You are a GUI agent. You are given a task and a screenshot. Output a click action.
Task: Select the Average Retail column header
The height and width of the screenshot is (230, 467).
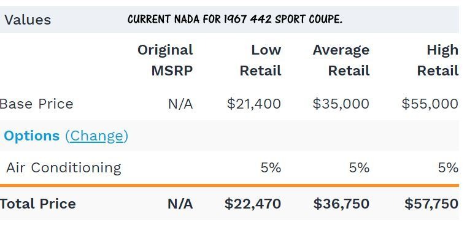coord(341,60)
